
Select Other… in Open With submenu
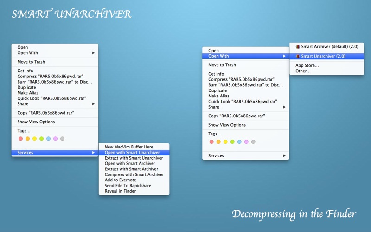pyautogui.click(x=326, y=71)
